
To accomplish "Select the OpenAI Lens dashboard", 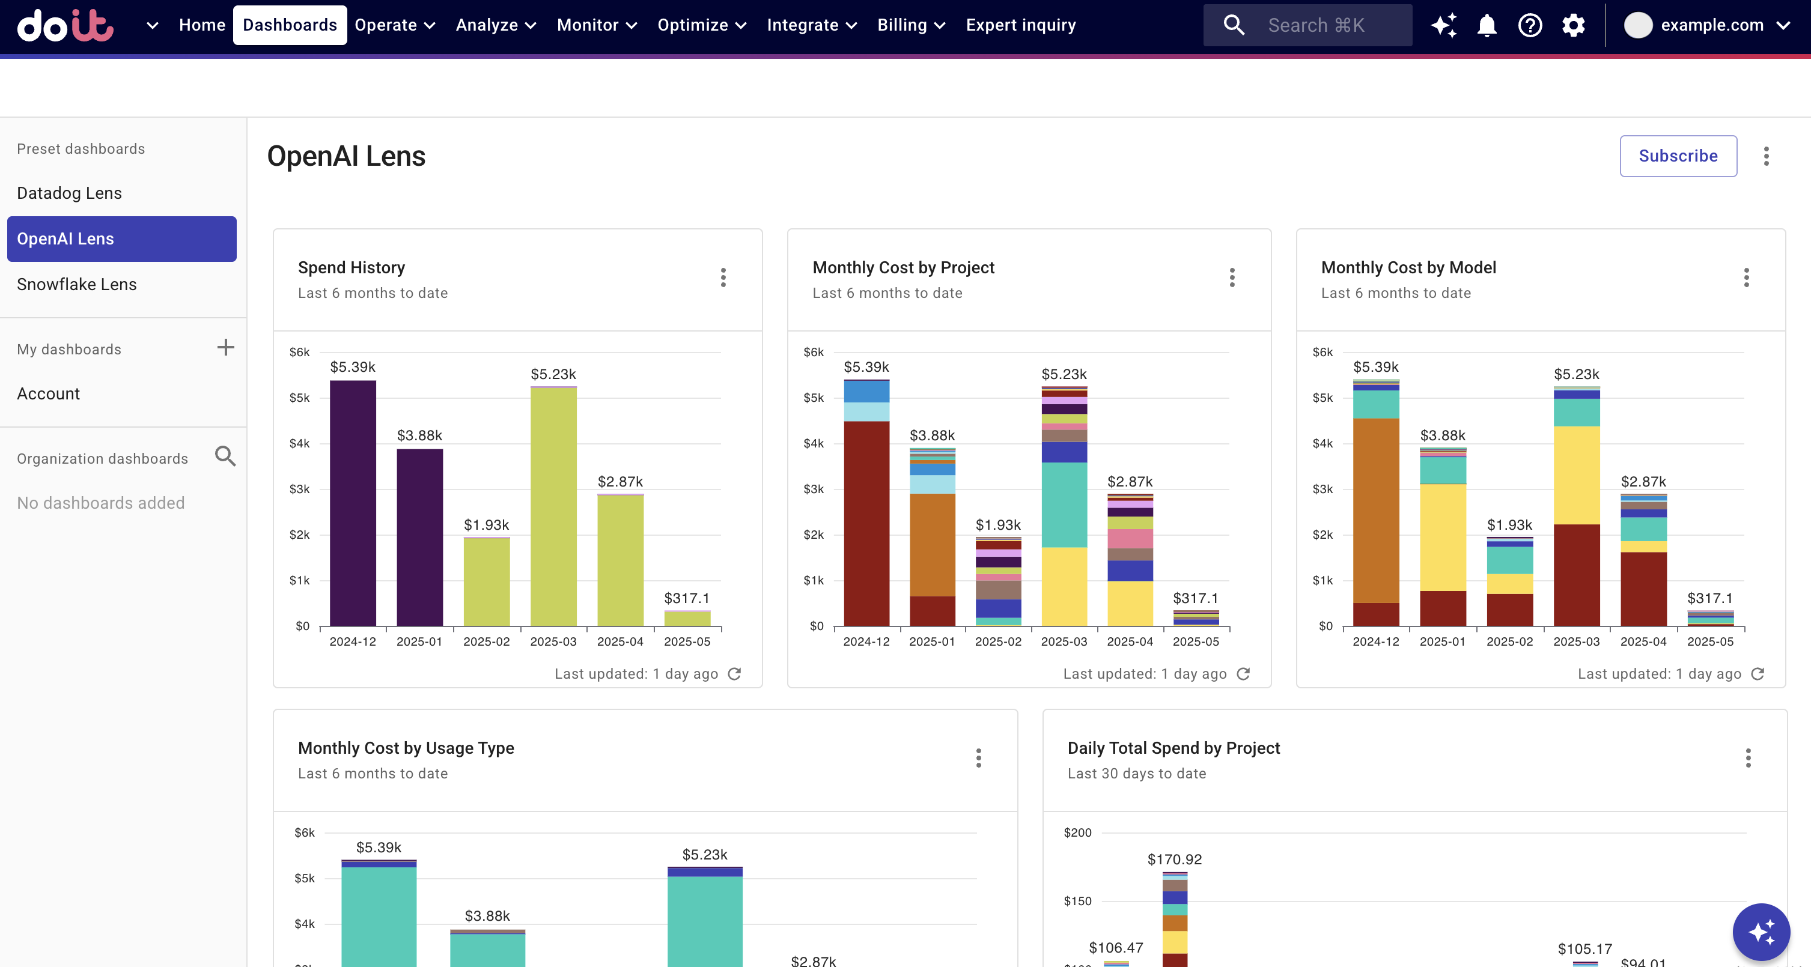I will pyautogui.click(x=121, y=239).
